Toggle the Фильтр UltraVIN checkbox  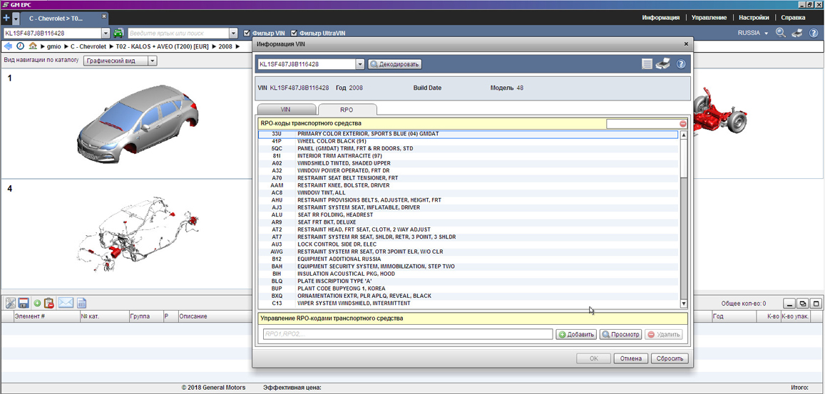pos(294,33)
